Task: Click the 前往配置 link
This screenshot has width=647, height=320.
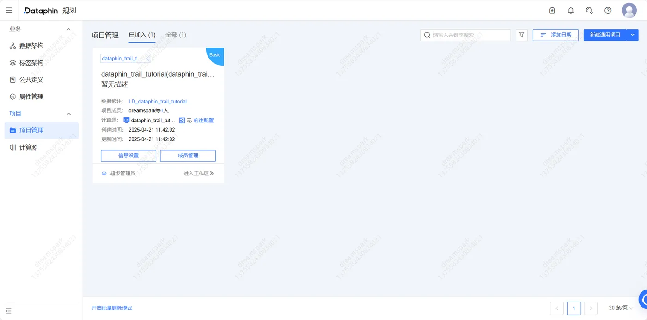Action: 203,120
